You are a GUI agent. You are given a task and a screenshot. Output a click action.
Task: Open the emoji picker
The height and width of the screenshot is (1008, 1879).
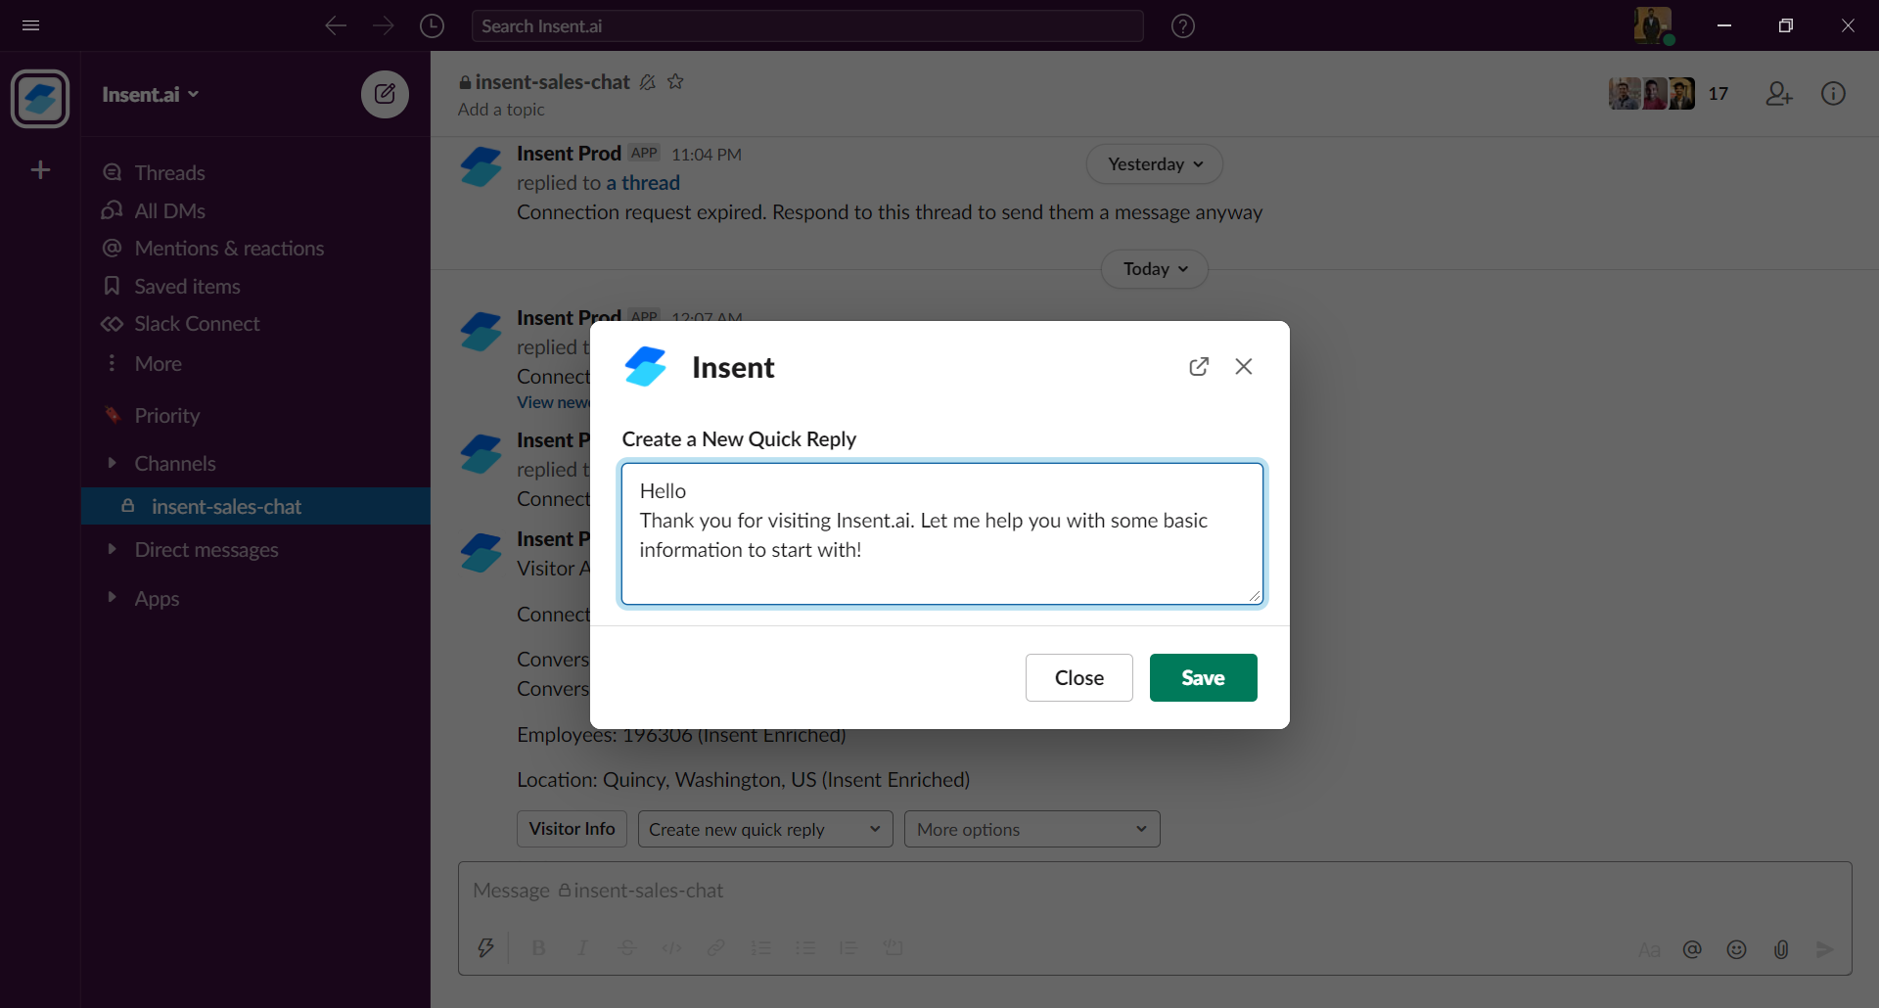(x=1736, y=949)
